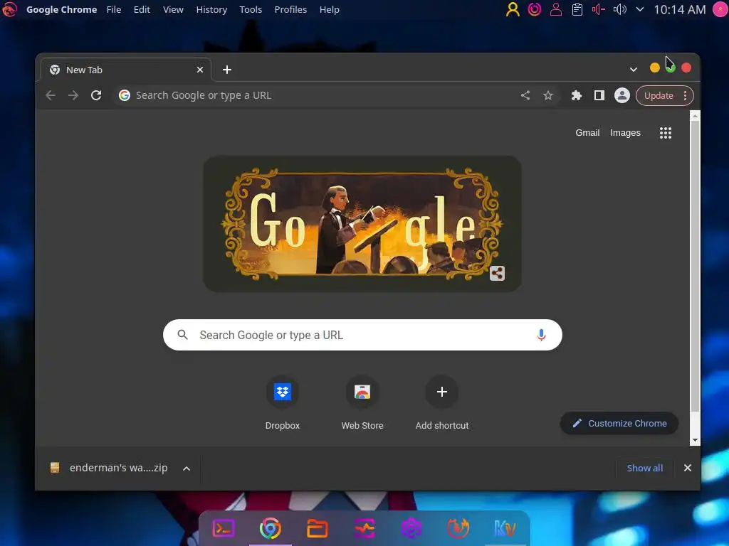This screenshot has width=729, height=546.
Task: Open the clipboard tray icon
Action: (x=577, y=9)
